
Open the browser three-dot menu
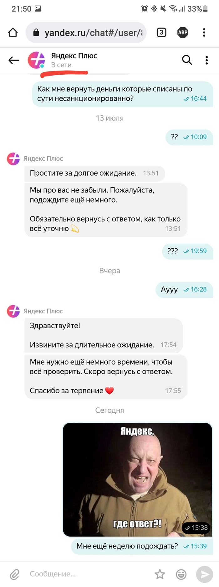point(204,32)
